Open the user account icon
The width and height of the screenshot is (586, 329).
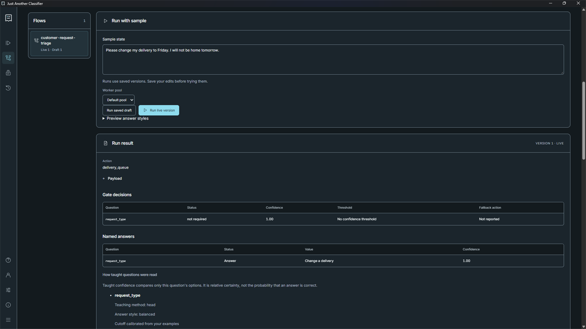[x=8, y=275]
